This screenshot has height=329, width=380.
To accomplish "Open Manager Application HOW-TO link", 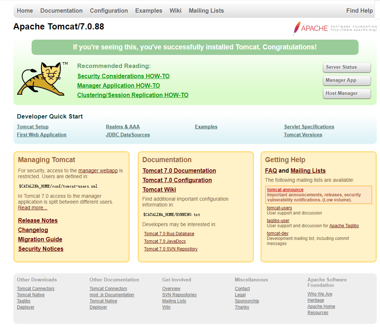I will click(118, 85).
